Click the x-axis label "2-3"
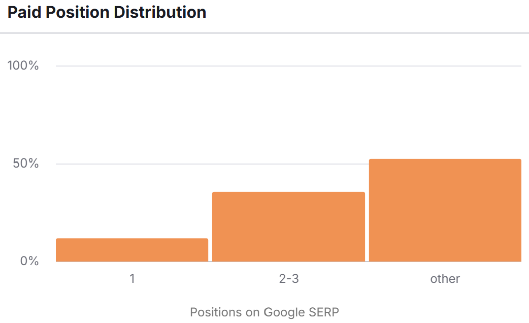Viewport: 529px width, 323px height. 288,279
